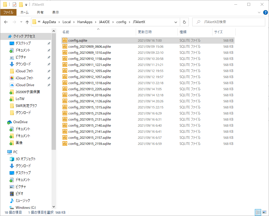Select OneDrive in navigation pane
The image size is (269, 216).
click(x=21, y=122)
